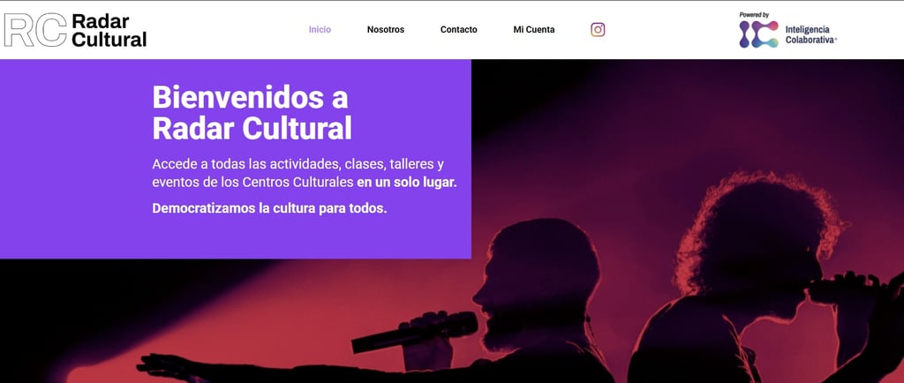
Task: Click the Bienvenidos a Radar Cultural heading
Action: pos(252,113)
